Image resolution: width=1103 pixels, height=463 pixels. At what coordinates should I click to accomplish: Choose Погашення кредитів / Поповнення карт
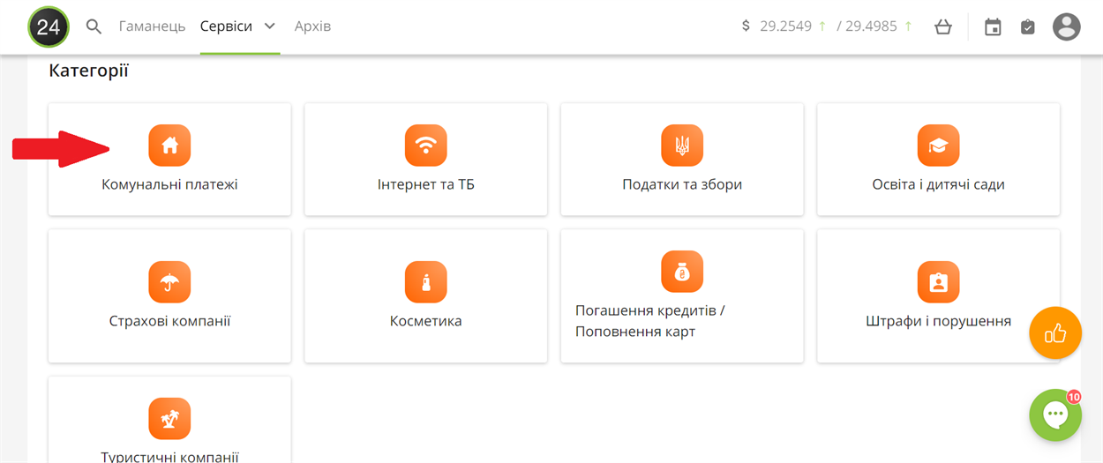[x=682, y=296]
